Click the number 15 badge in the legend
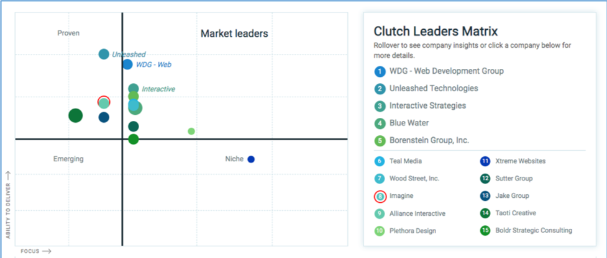Image resolution: width=607 pixels, height=258 pixels. click(485, 231)
